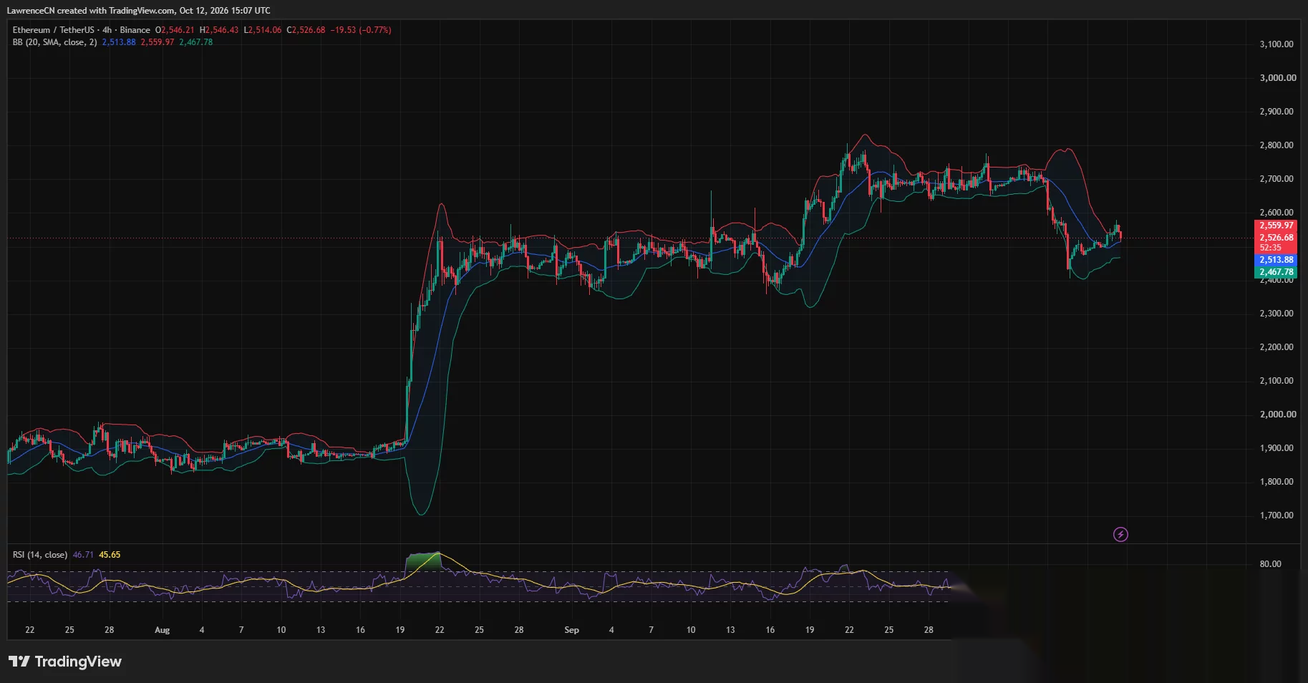Screen dimensions: 1308x683
Task: Click the high price value H2,546.43
Action: pyautogui.click(x=219, y=30)
